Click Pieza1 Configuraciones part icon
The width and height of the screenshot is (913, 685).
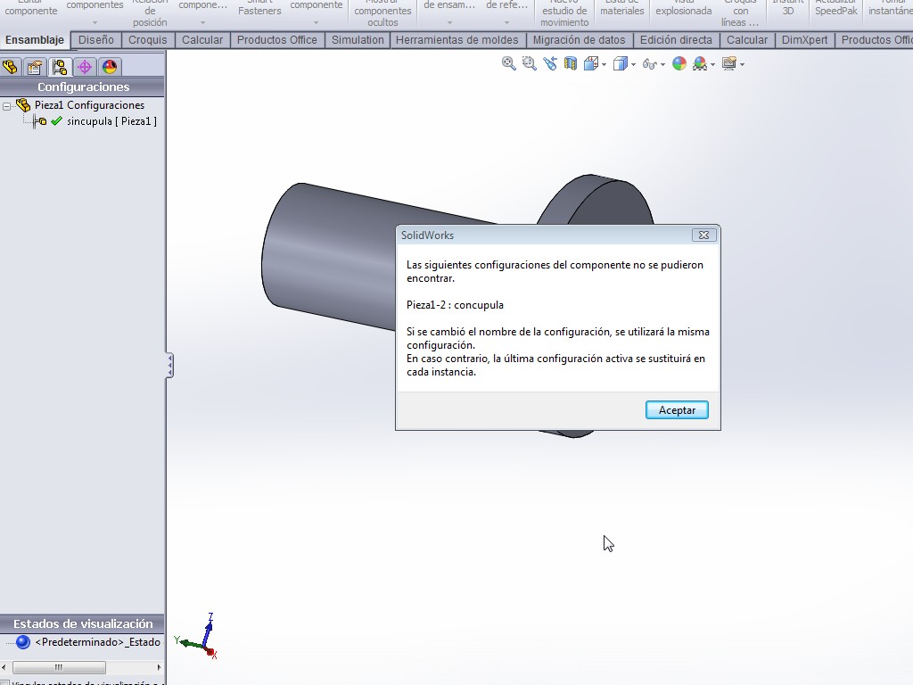22,105
